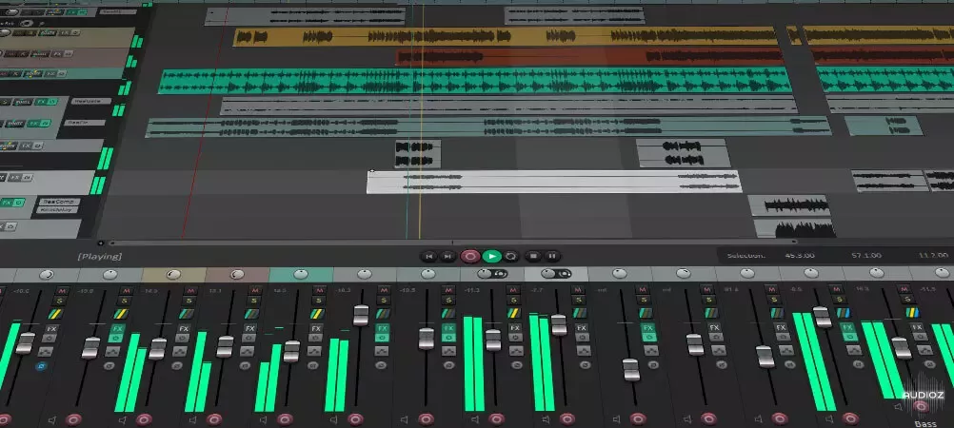
Task: Pause playback with the Pause button
Action: click(x=552, y=256)
